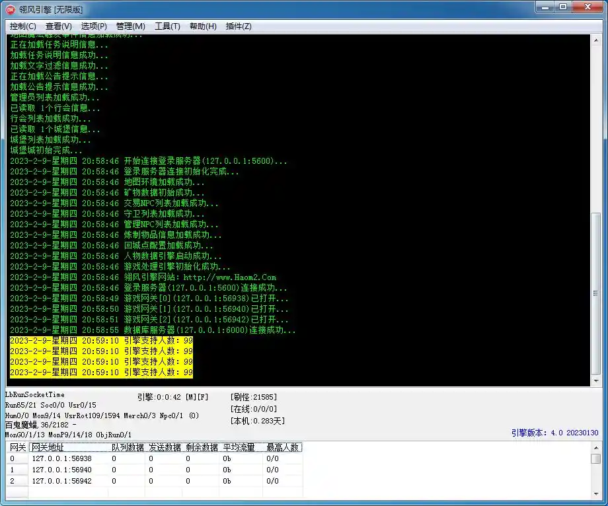Click the Hum0/0 Mon9/14 UsrRot109/1594 line
This screenshot has height=506, width=608.
click(x=102, y=416)
